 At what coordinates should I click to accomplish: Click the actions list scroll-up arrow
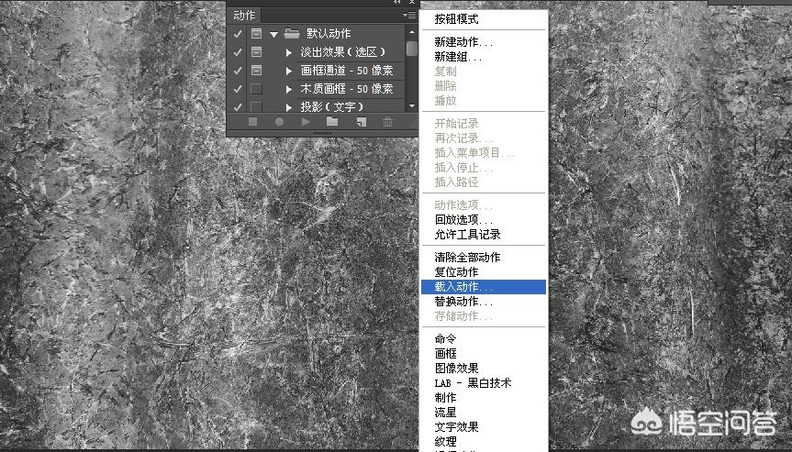pyautogui.click(x=412, y=32)
